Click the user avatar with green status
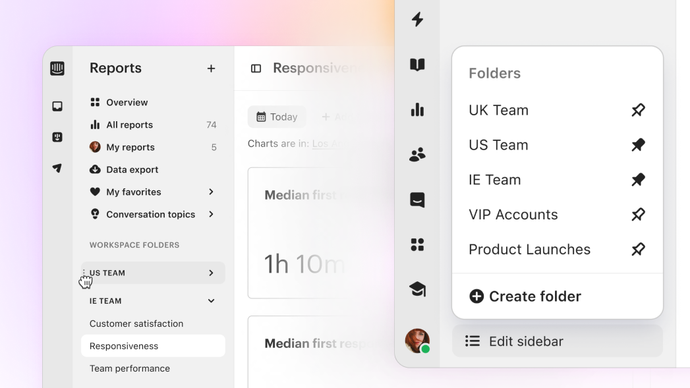Screen dimensions: 690x388 point(417,341)
